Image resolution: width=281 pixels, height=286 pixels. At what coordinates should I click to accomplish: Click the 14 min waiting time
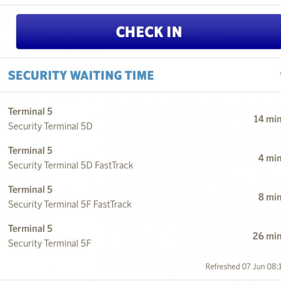point(267,119)
